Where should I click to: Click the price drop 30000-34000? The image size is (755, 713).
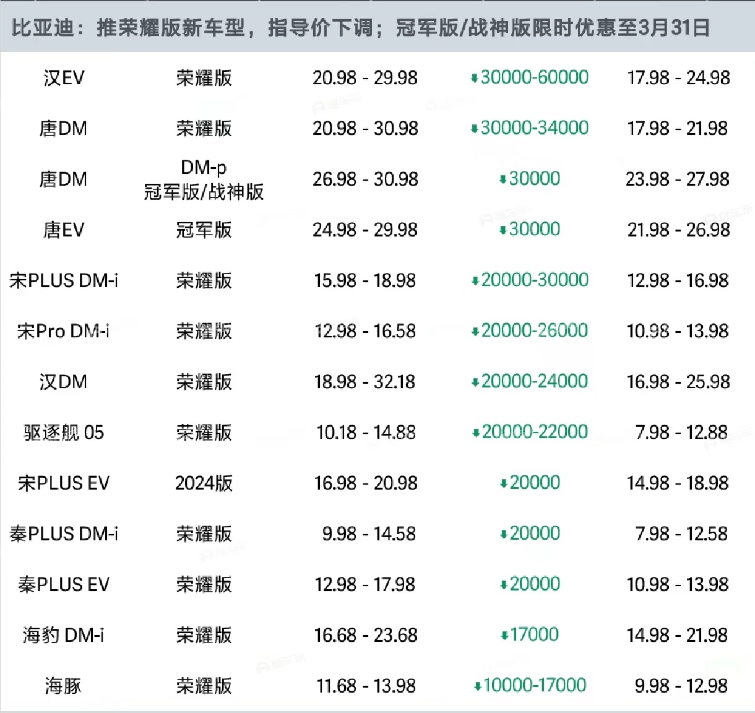(x=530, y=128)
